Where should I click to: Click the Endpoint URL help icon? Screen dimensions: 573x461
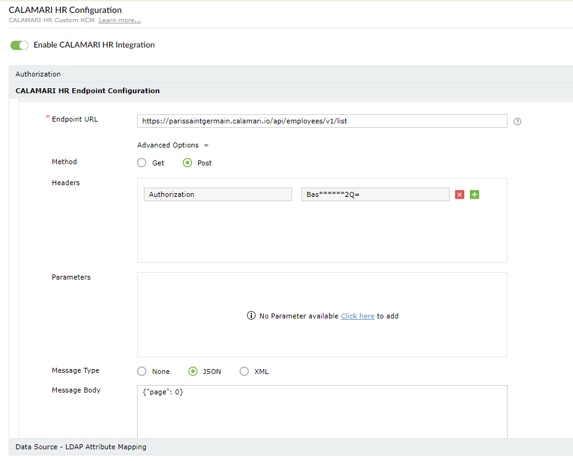pos(517,122)
